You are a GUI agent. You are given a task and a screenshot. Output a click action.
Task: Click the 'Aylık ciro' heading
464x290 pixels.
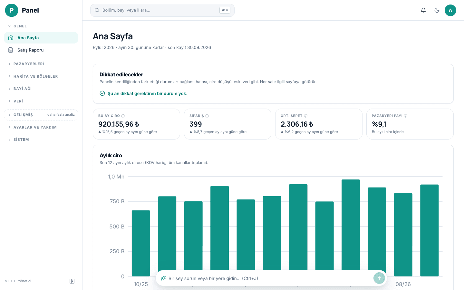[111, 155]
